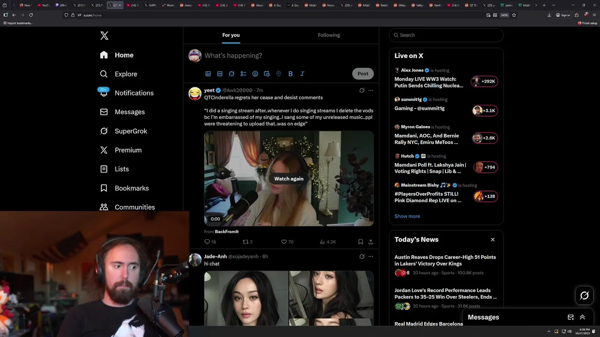Repost yeet's post
600x337 pixels.
click(x=247, y=242)
